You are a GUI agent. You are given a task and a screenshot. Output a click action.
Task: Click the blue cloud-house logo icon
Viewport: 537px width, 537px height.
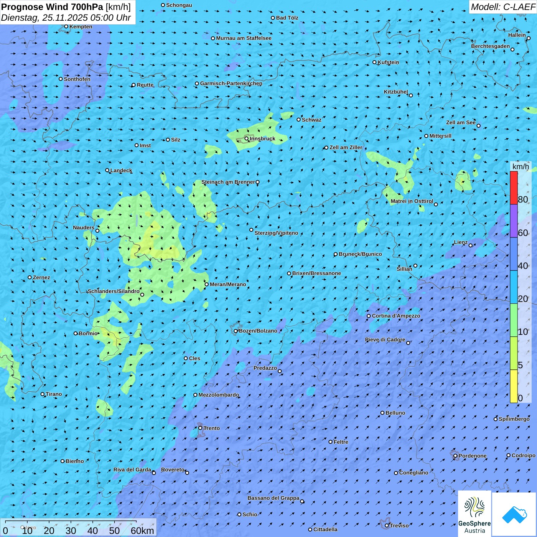pyautogui.click(x=514, y=514)
